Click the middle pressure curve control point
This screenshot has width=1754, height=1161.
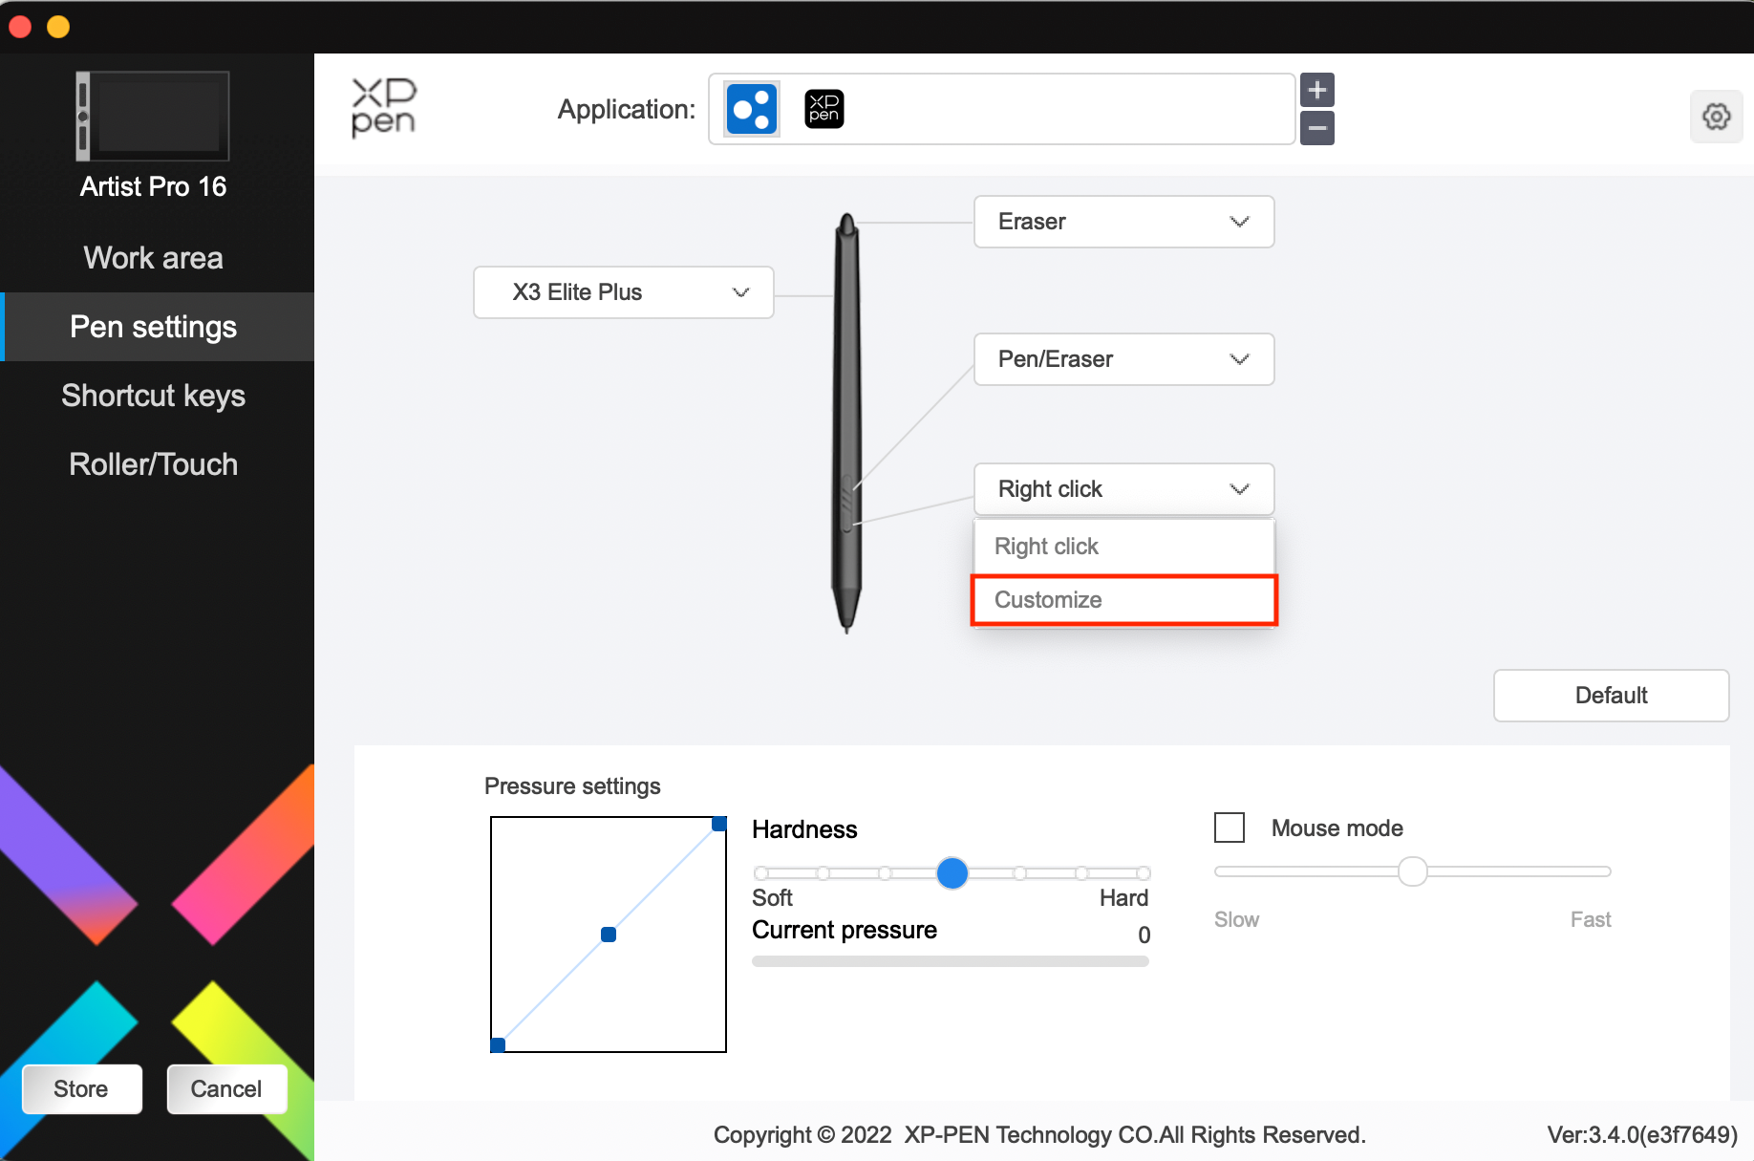pyautogui.click(x=609, y=935)
